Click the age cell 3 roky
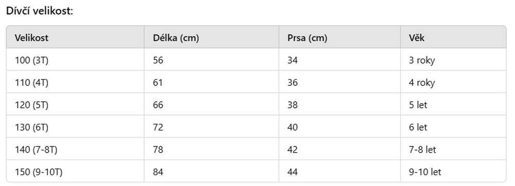The width and height of the screenshot is (515, 186). pyautogui.click(x=422, y=61)
